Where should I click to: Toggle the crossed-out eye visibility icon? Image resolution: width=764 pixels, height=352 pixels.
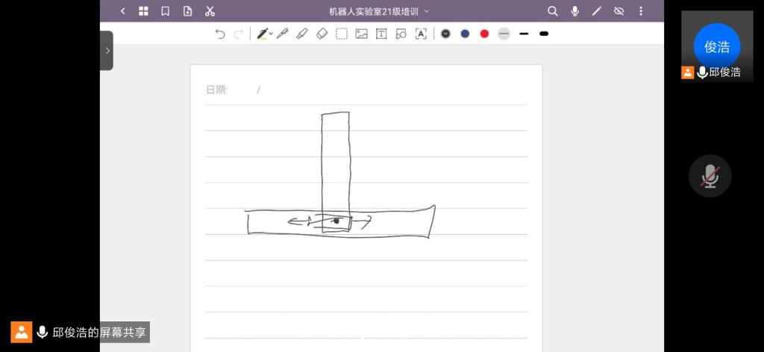coord(619,11)
